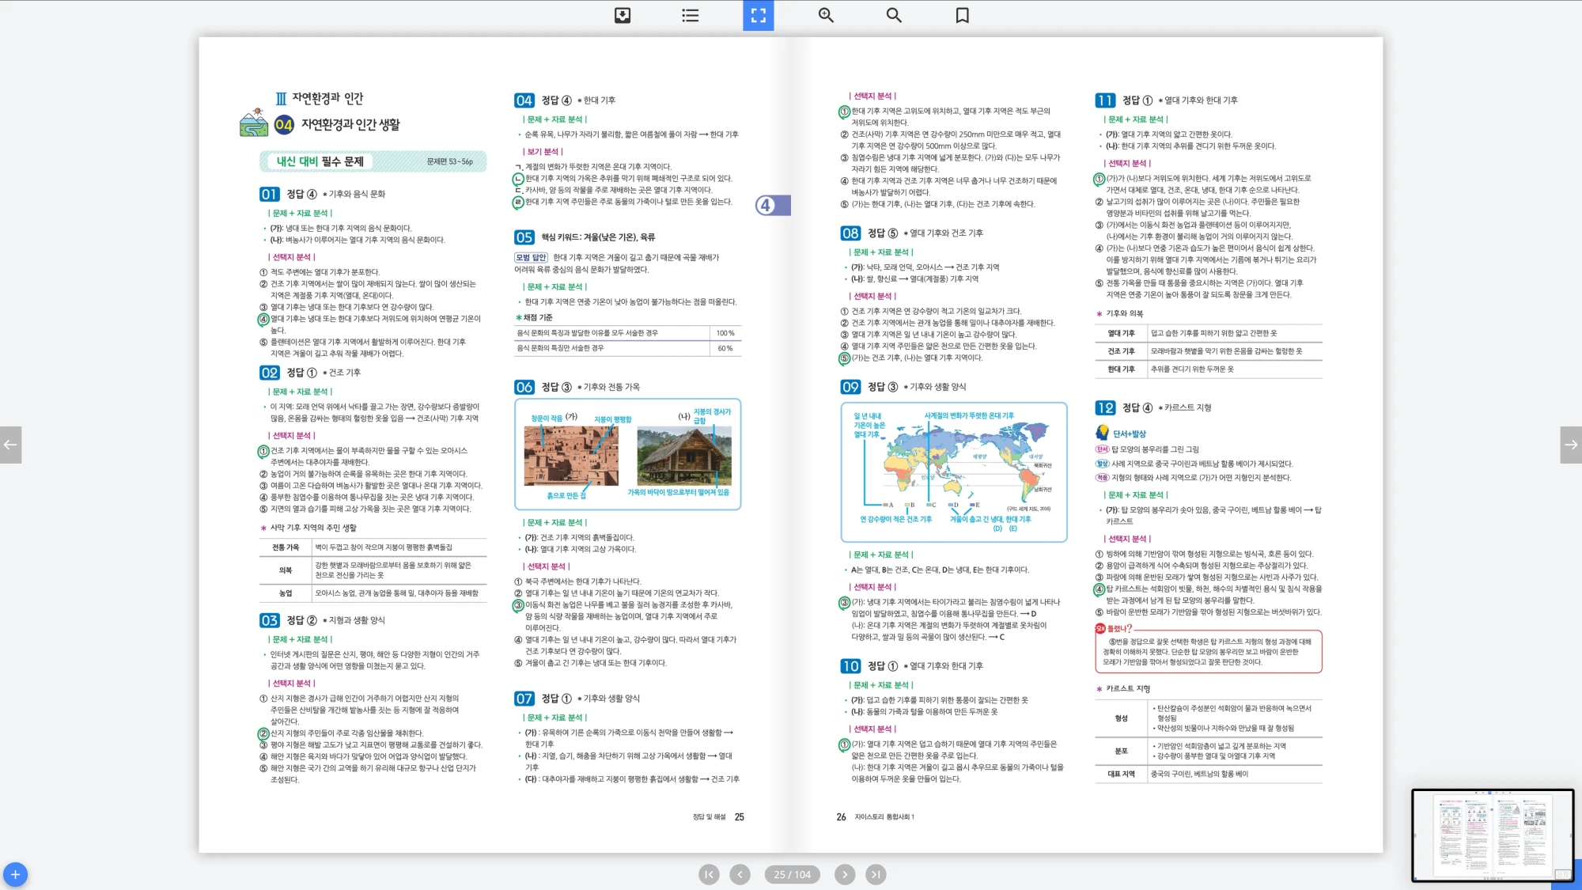Go to the next page button
Screen dimensions: 1582x890
[845, 874]
